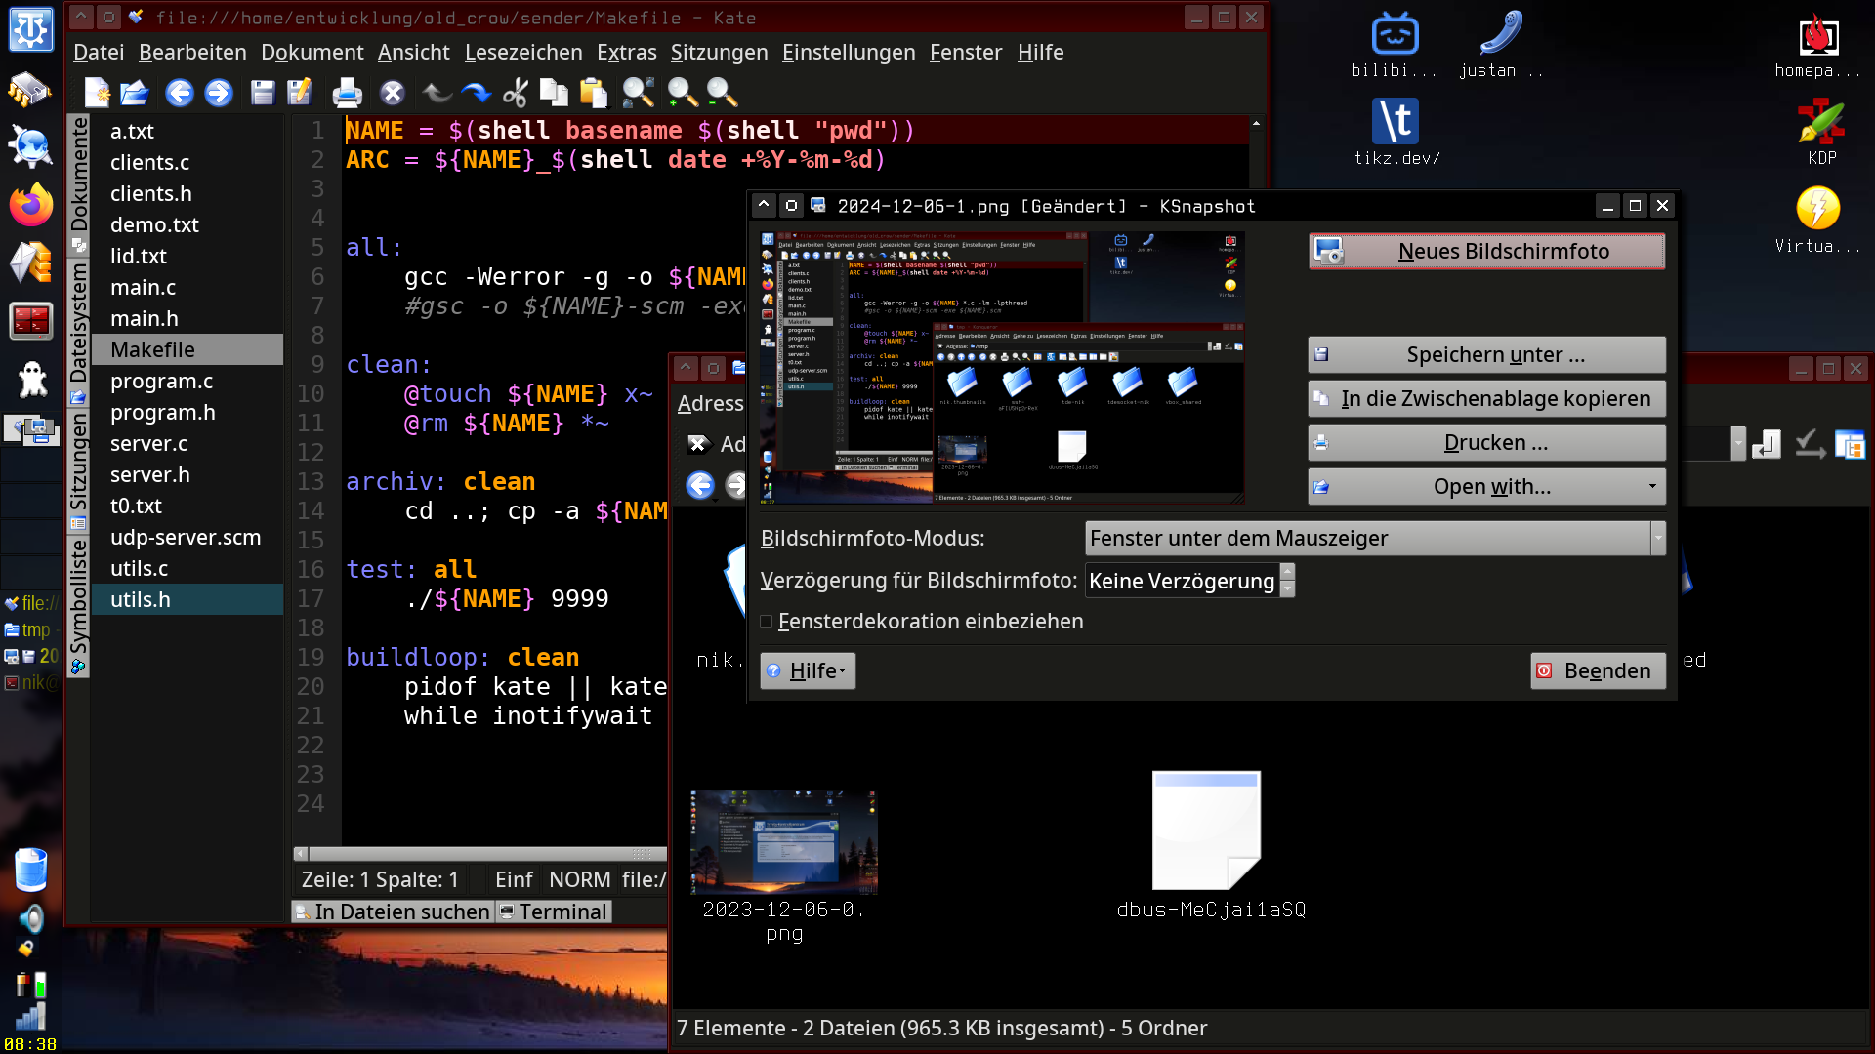The width and height of the screenshot is (1875, 1054).
Task: Open the Dokument menu in Kate
Action: click(x=312, y=53)
